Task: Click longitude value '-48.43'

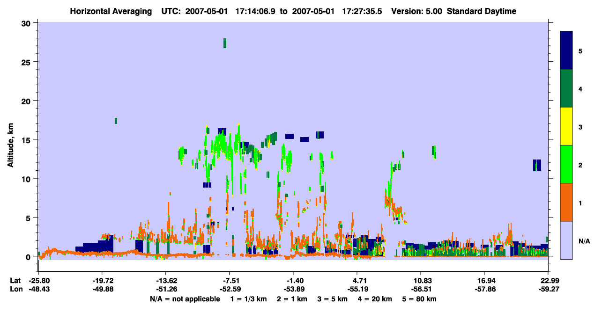Action: point(38,289)
